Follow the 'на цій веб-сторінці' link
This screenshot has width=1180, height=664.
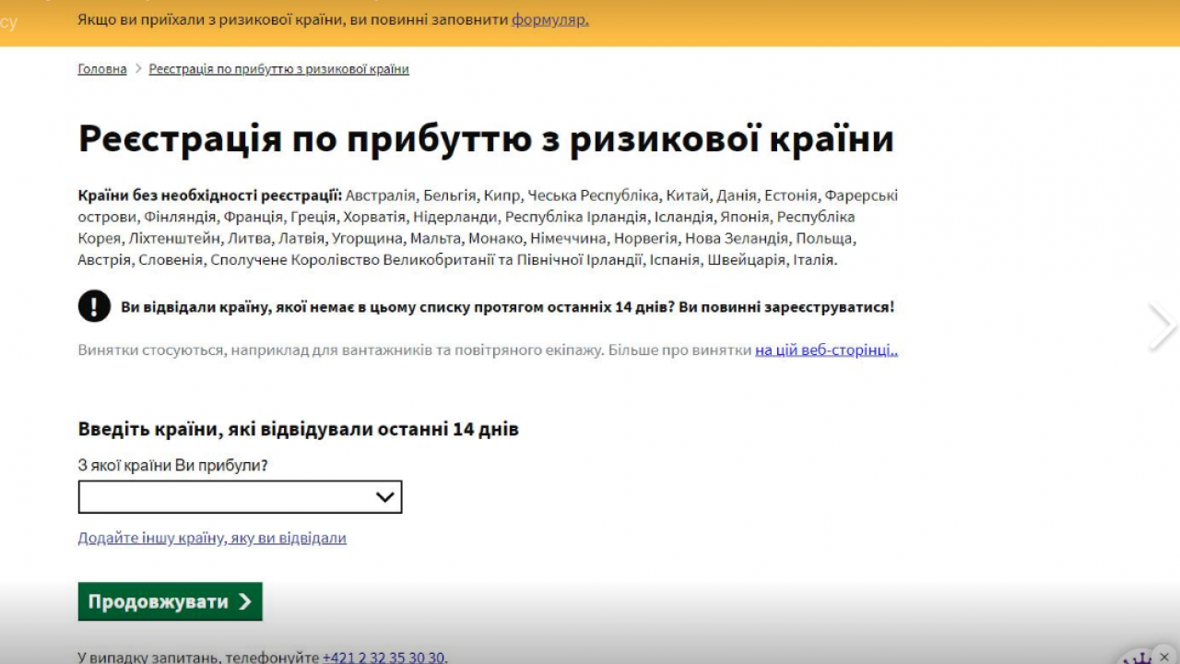pos(825,350)
